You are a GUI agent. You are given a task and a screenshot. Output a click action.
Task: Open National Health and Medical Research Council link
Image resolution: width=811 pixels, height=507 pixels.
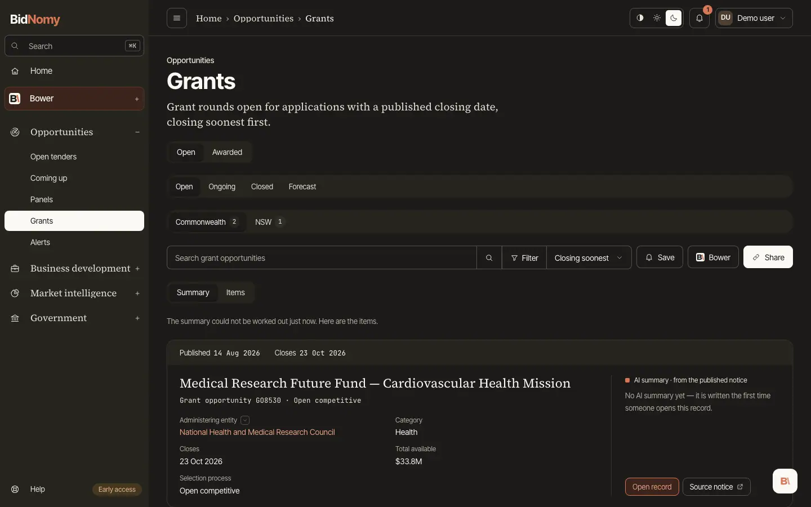click(x=257, y=432)
